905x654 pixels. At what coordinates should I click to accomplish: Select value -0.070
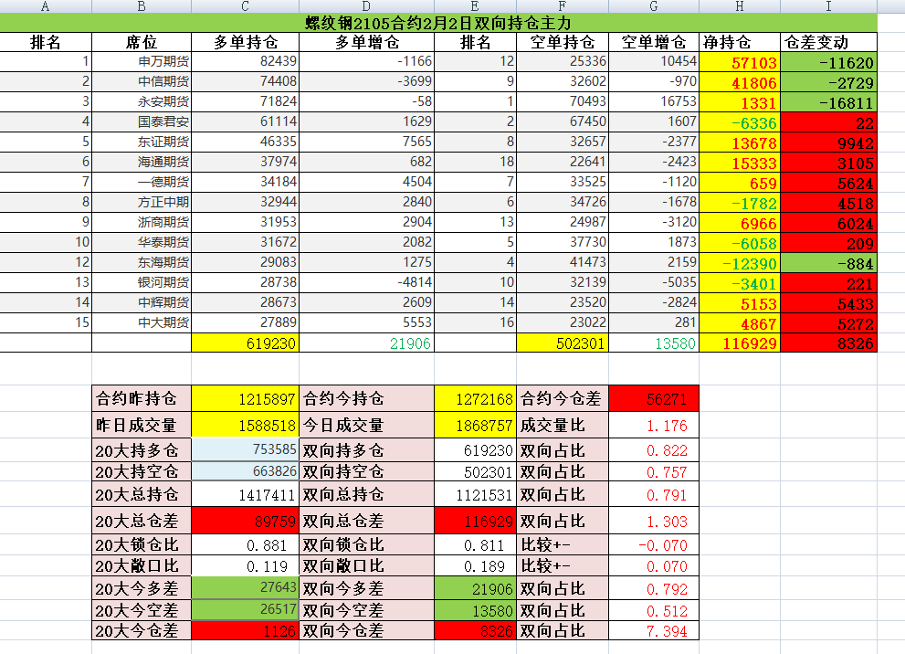point(654,544)
